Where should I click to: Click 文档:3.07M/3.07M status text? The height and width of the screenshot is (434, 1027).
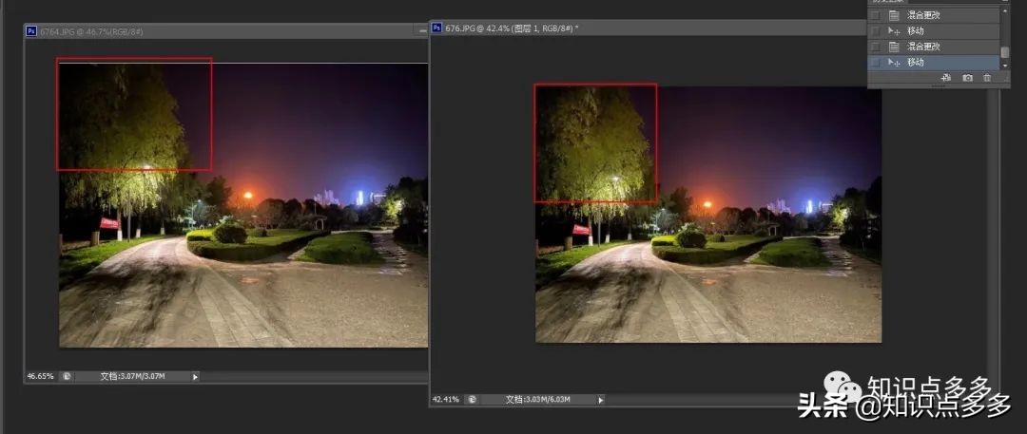pyautogui.click(x=132, y=376)
